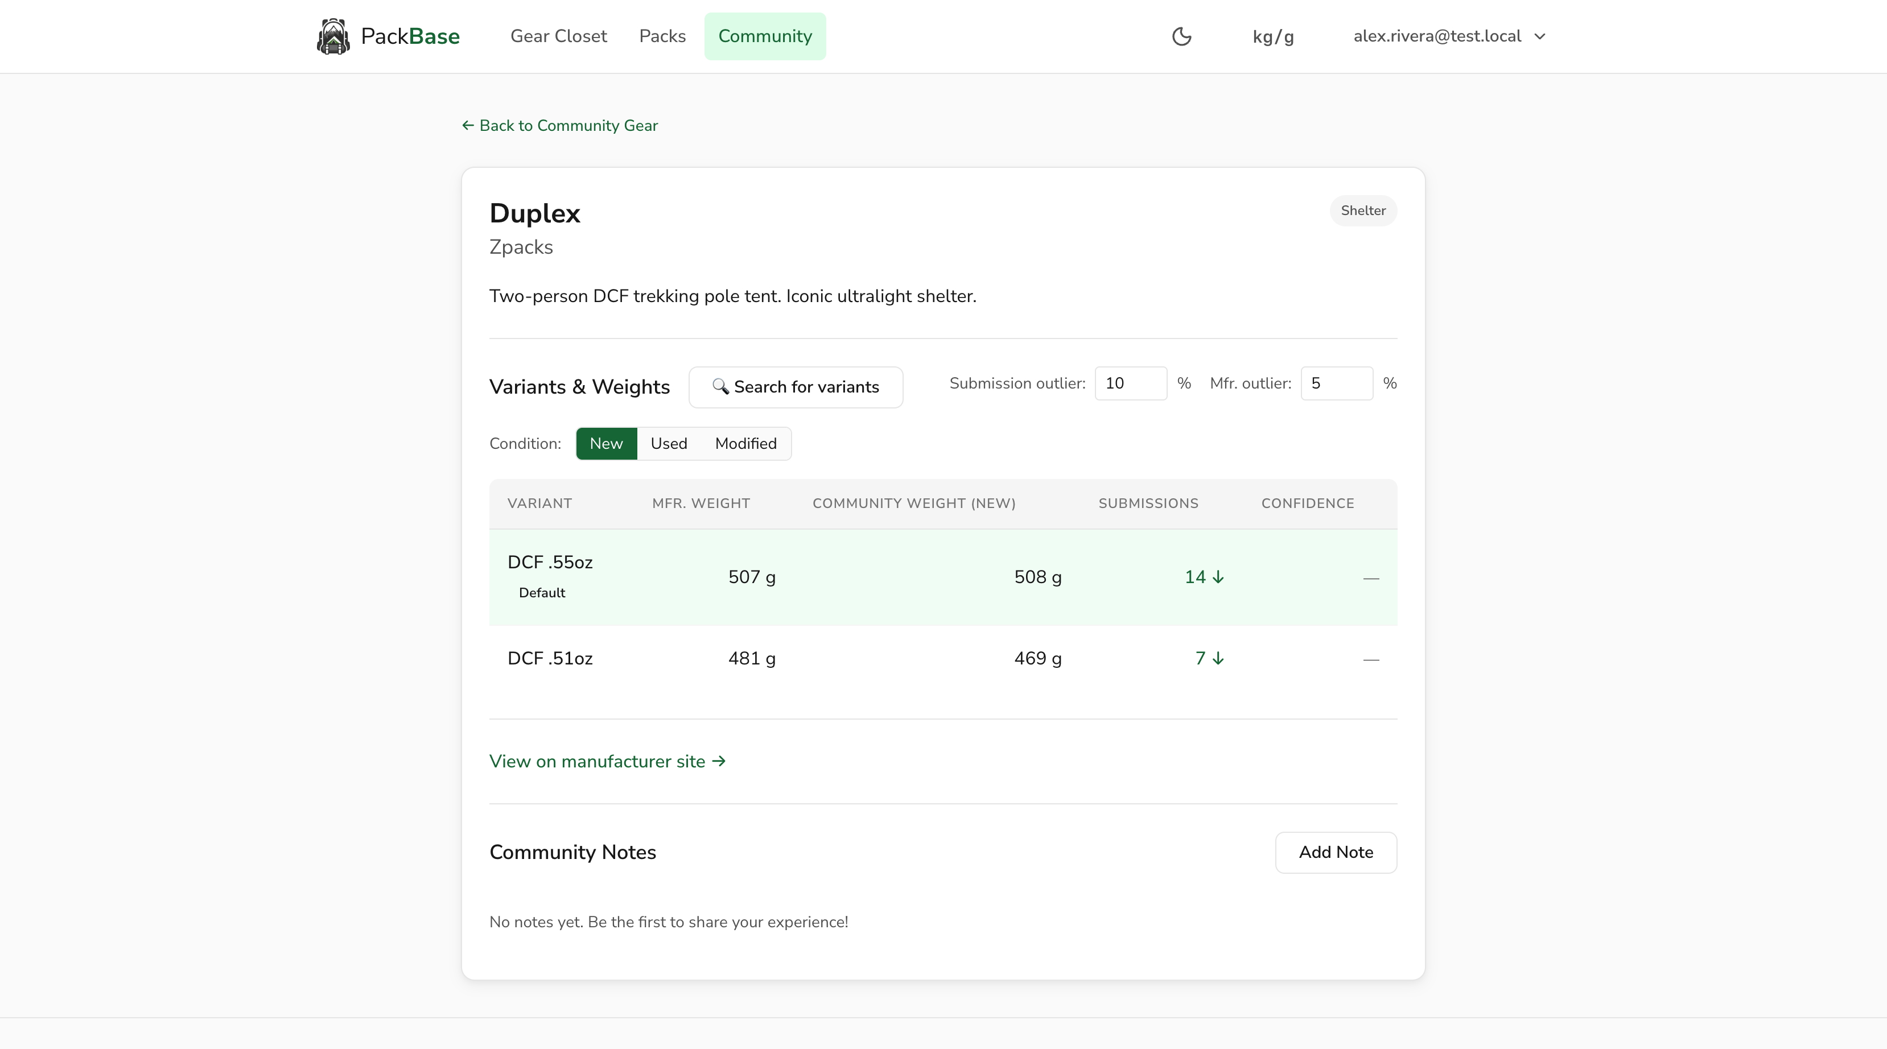This screenshot has width=1887, height=1049.
Task: Click the Mfr. outlier percentage field
Action: point(1337,383)
